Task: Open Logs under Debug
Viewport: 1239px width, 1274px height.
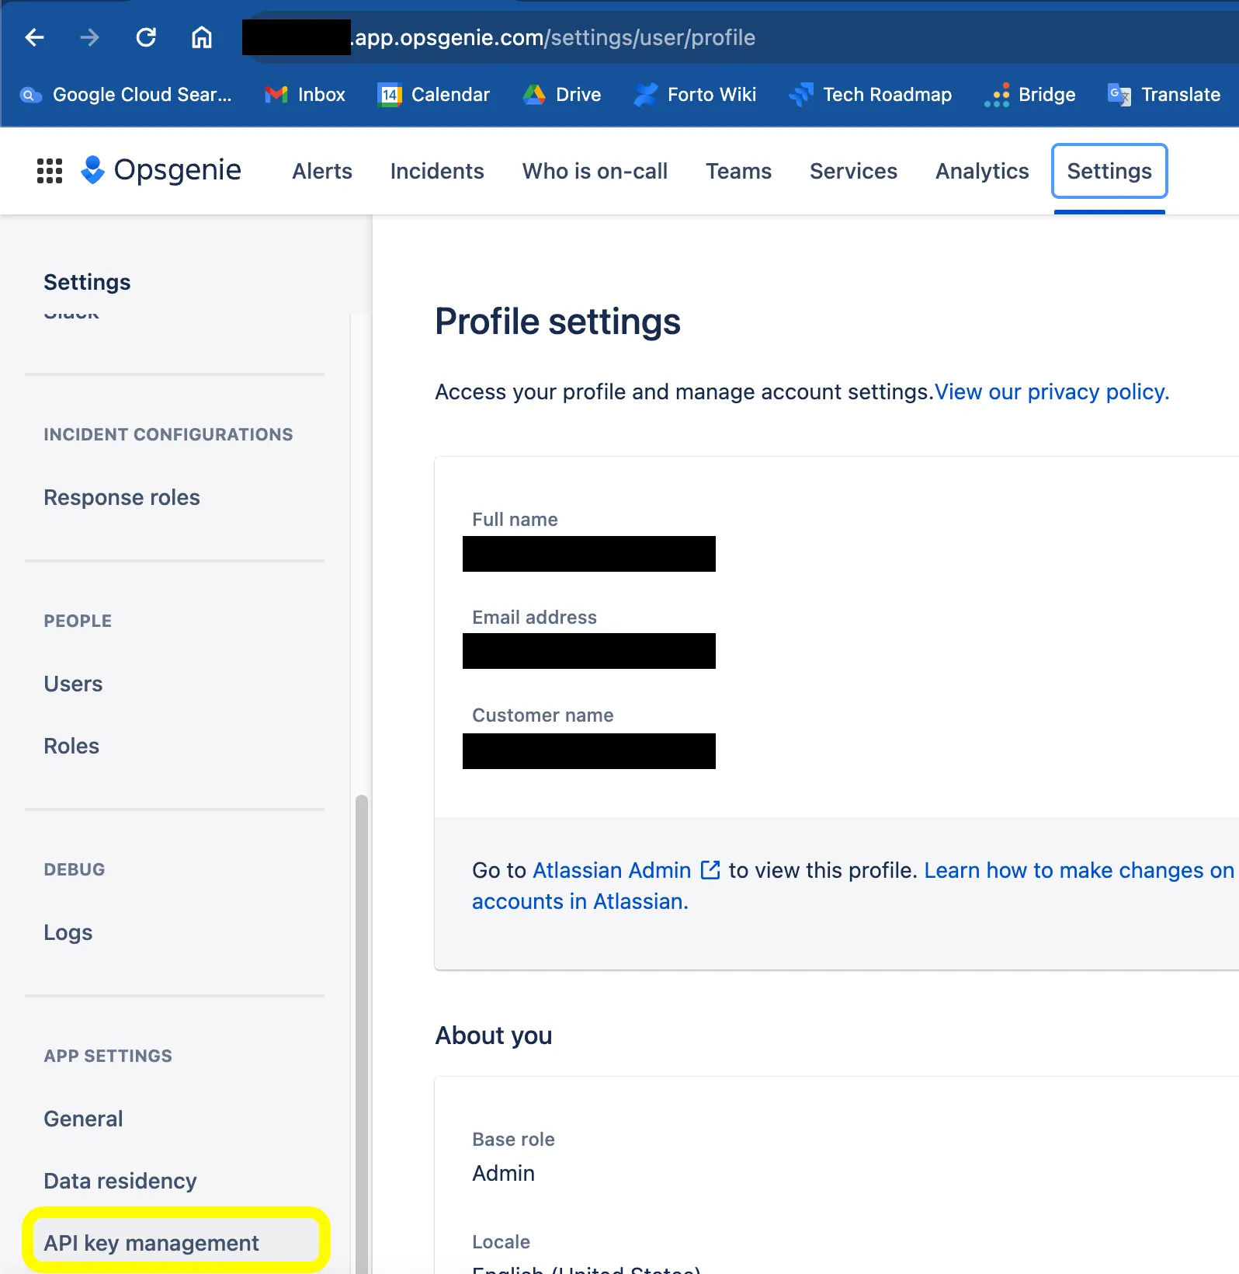Action: [x=68, y=932]
